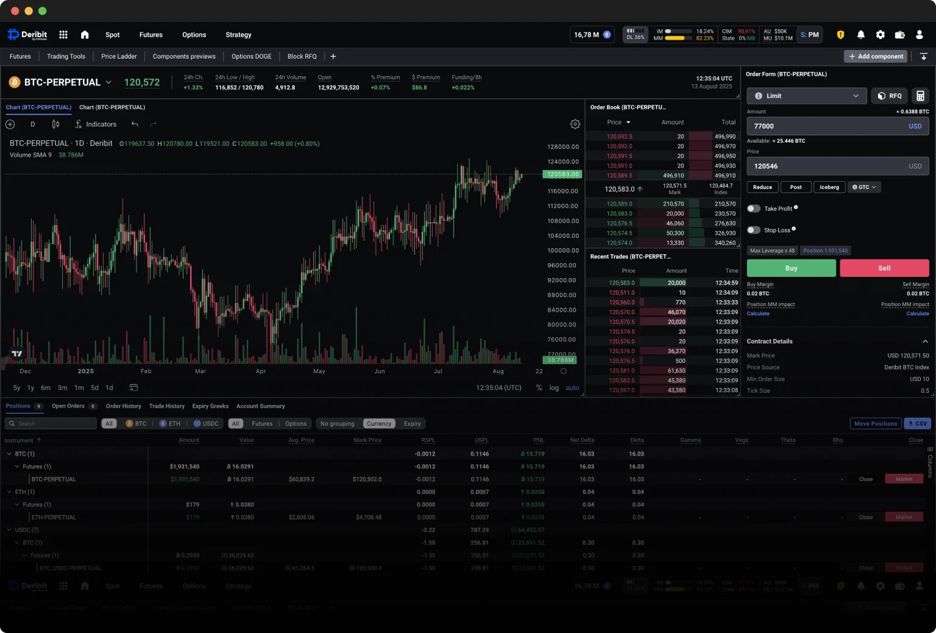Open the Strategy top menu
This screenshot has height=633, width=936.
coord(238,35)
